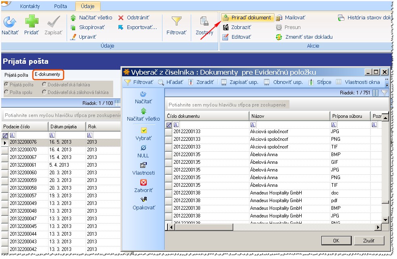
Task: Click Podacie číslo filter row cell
Action: tap(28, 135)
